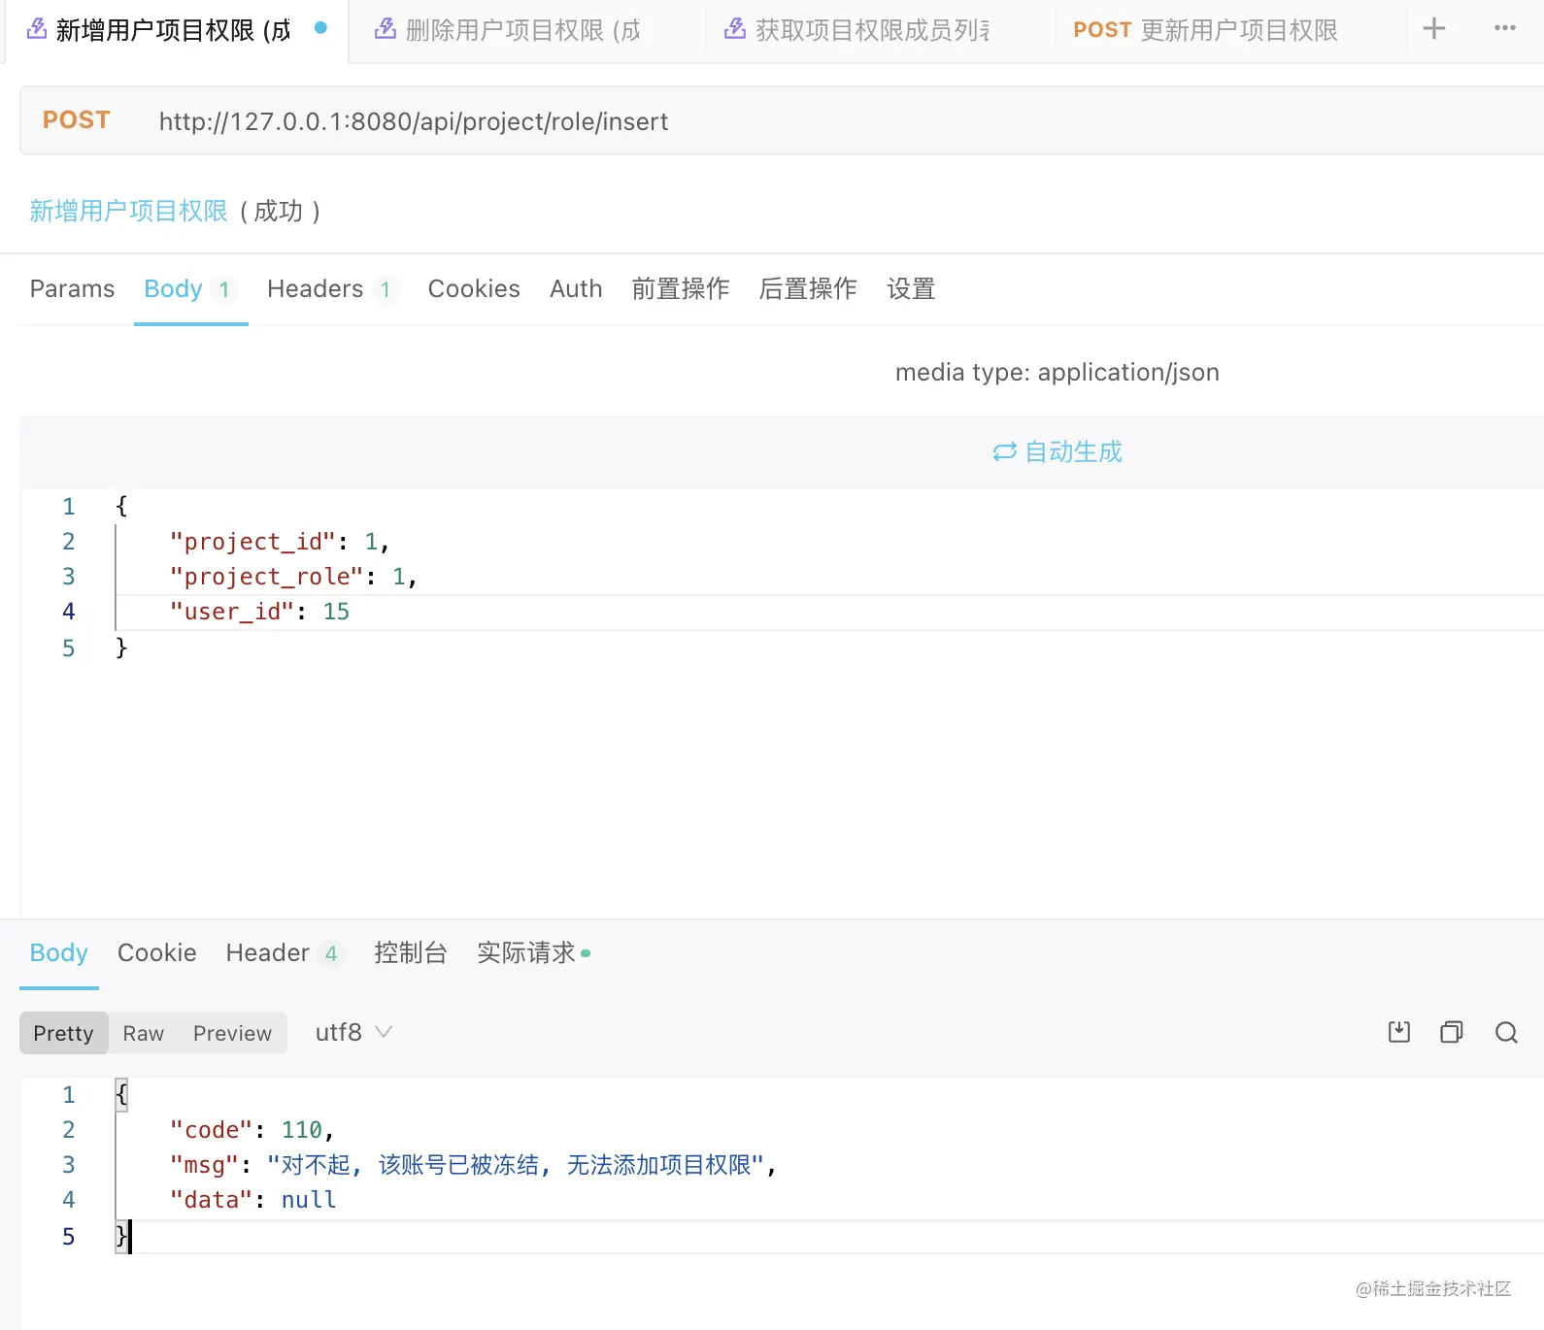Viewport: 1544px width, 1330px height.
Task: Click the (成功) label next to the 新增用户项目权限 link
Action: [x=280, y=211]
